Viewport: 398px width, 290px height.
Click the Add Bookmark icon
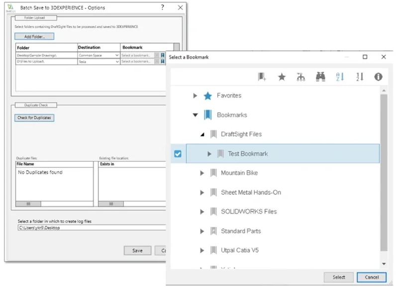pos(262,76)
